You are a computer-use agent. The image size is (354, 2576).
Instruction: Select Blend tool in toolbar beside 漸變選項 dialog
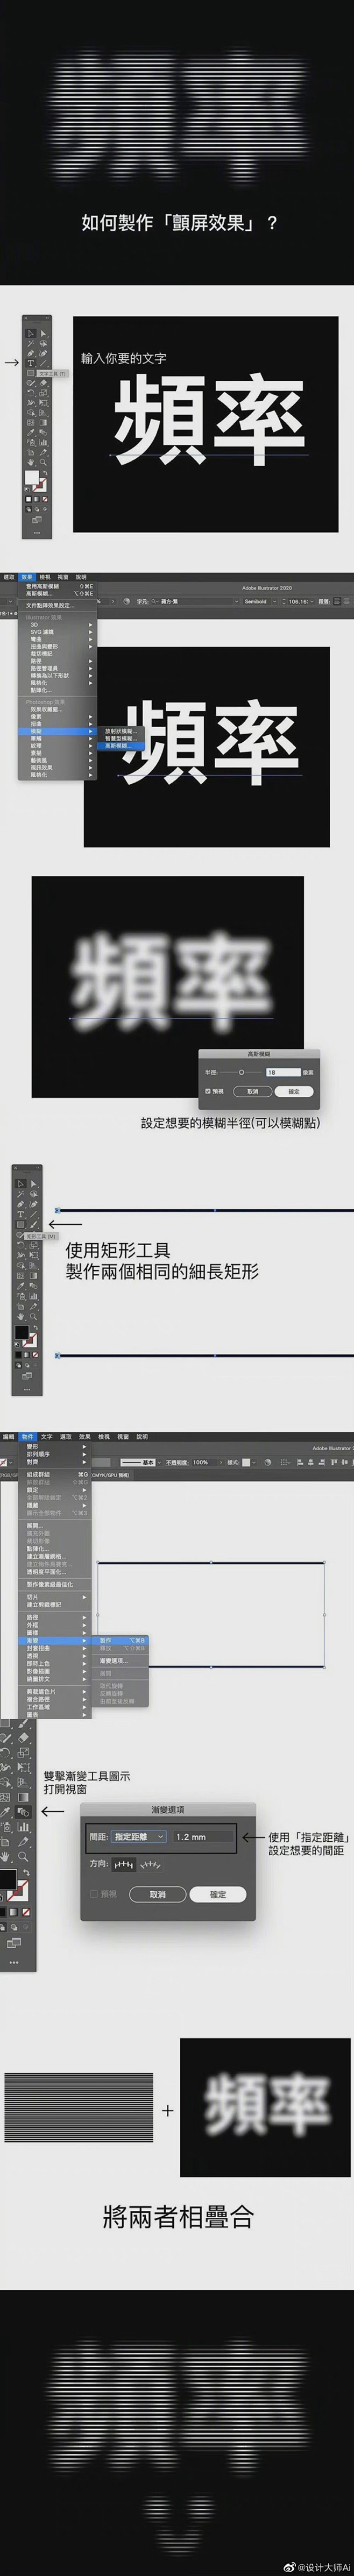tap(23, 1812)
